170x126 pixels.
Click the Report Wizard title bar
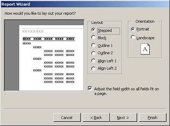click(85, 4)
